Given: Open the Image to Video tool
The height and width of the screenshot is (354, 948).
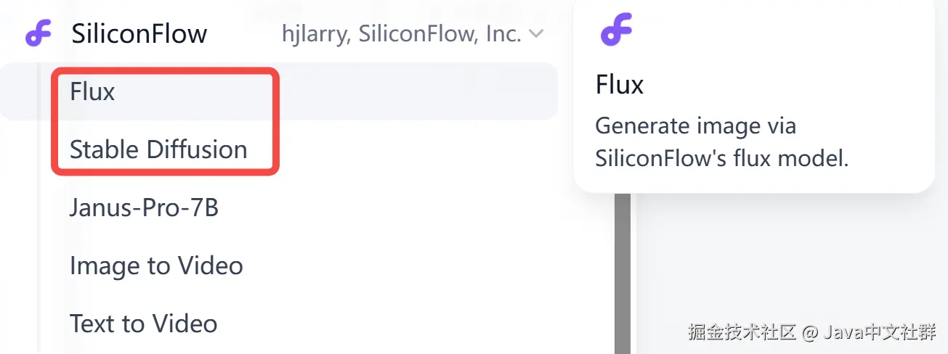Looking at the screenshot, I should click(x=156, y=265).
